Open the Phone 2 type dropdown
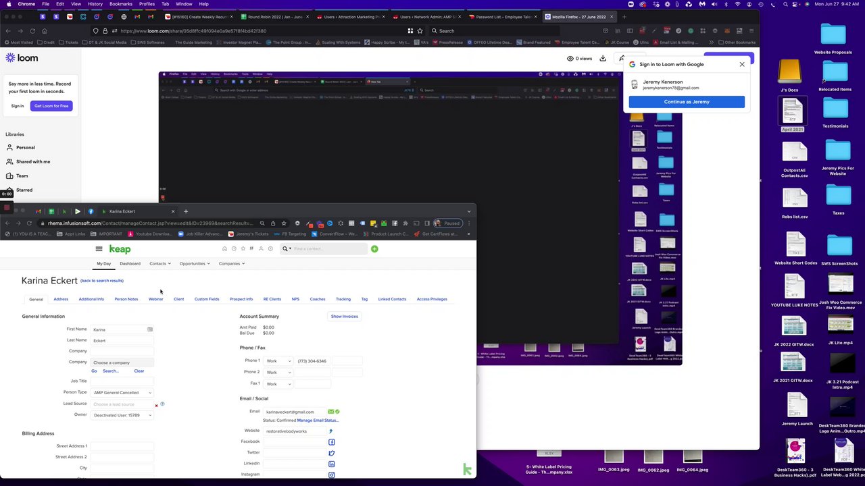Viewport: 865px width, 486px height. pos(278,373)
